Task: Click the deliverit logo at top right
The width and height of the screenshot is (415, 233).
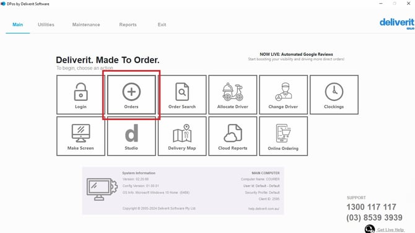Action: (397, 24)
